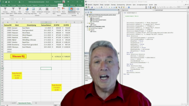
Task: Collapse the Excel ribbon with the chevron
Action: pyautogui.click(x=83, y=16)
